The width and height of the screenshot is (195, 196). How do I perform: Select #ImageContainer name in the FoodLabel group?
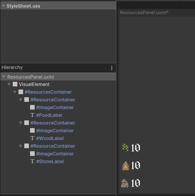(55, 108)
